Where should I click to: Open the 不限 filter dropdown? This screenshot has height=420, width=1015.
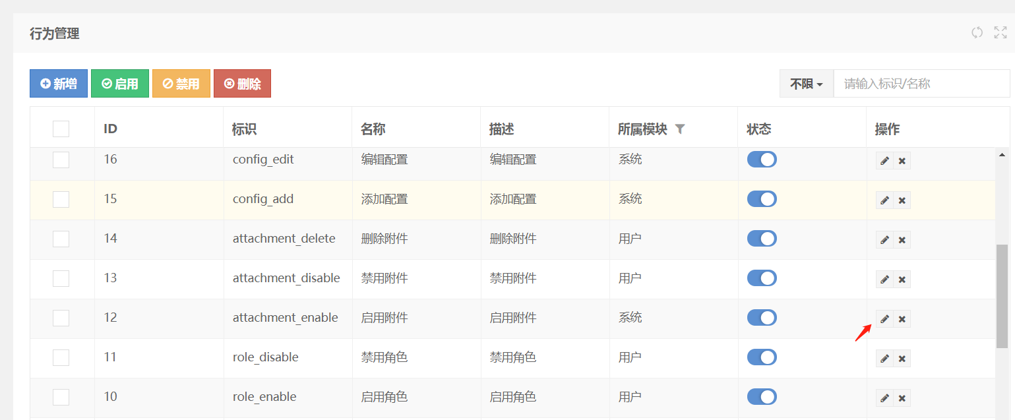tap(806, 83)
